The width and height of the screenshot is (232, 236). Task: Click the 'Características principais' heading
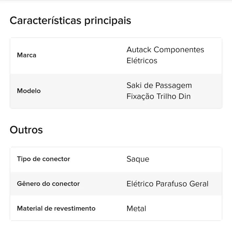coord(70,21)
